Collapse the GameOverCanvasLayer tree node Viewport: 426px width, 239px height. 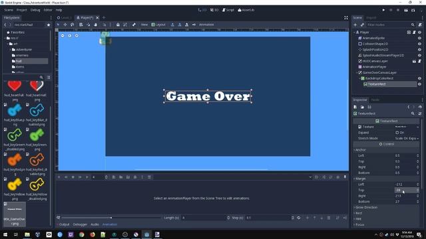click(357, 72)
